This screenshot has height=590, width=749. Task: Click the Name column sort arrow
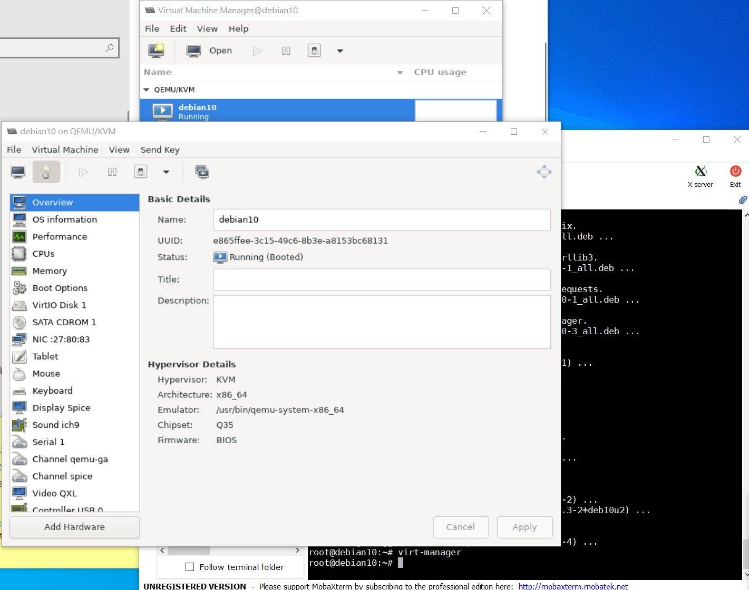(x=400, y=73)
